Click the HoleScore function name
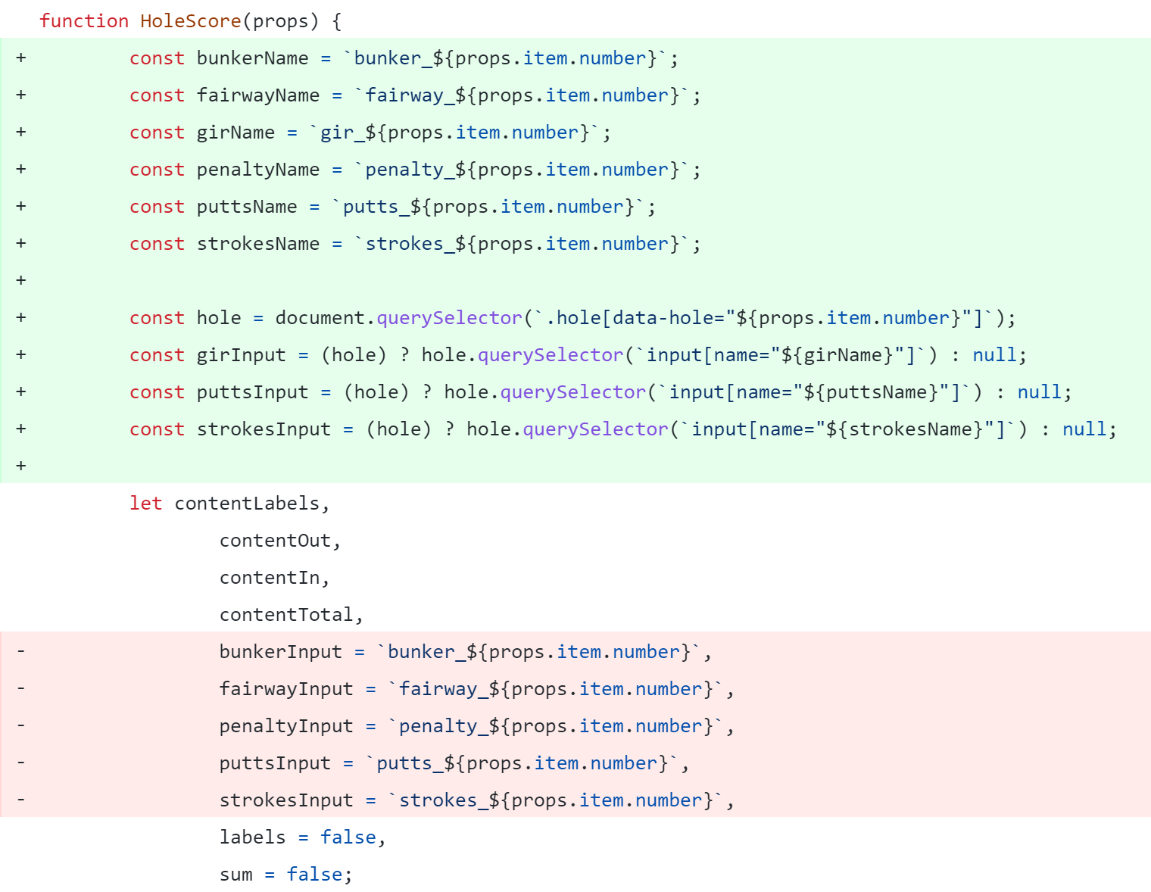This screenshot has width=1151, height=892. pyautogui.click(x=190, y=21)
